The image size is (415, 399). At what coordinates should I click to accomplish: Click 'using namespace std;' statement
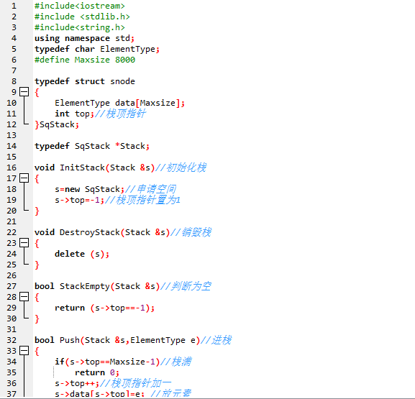point(85,38)
